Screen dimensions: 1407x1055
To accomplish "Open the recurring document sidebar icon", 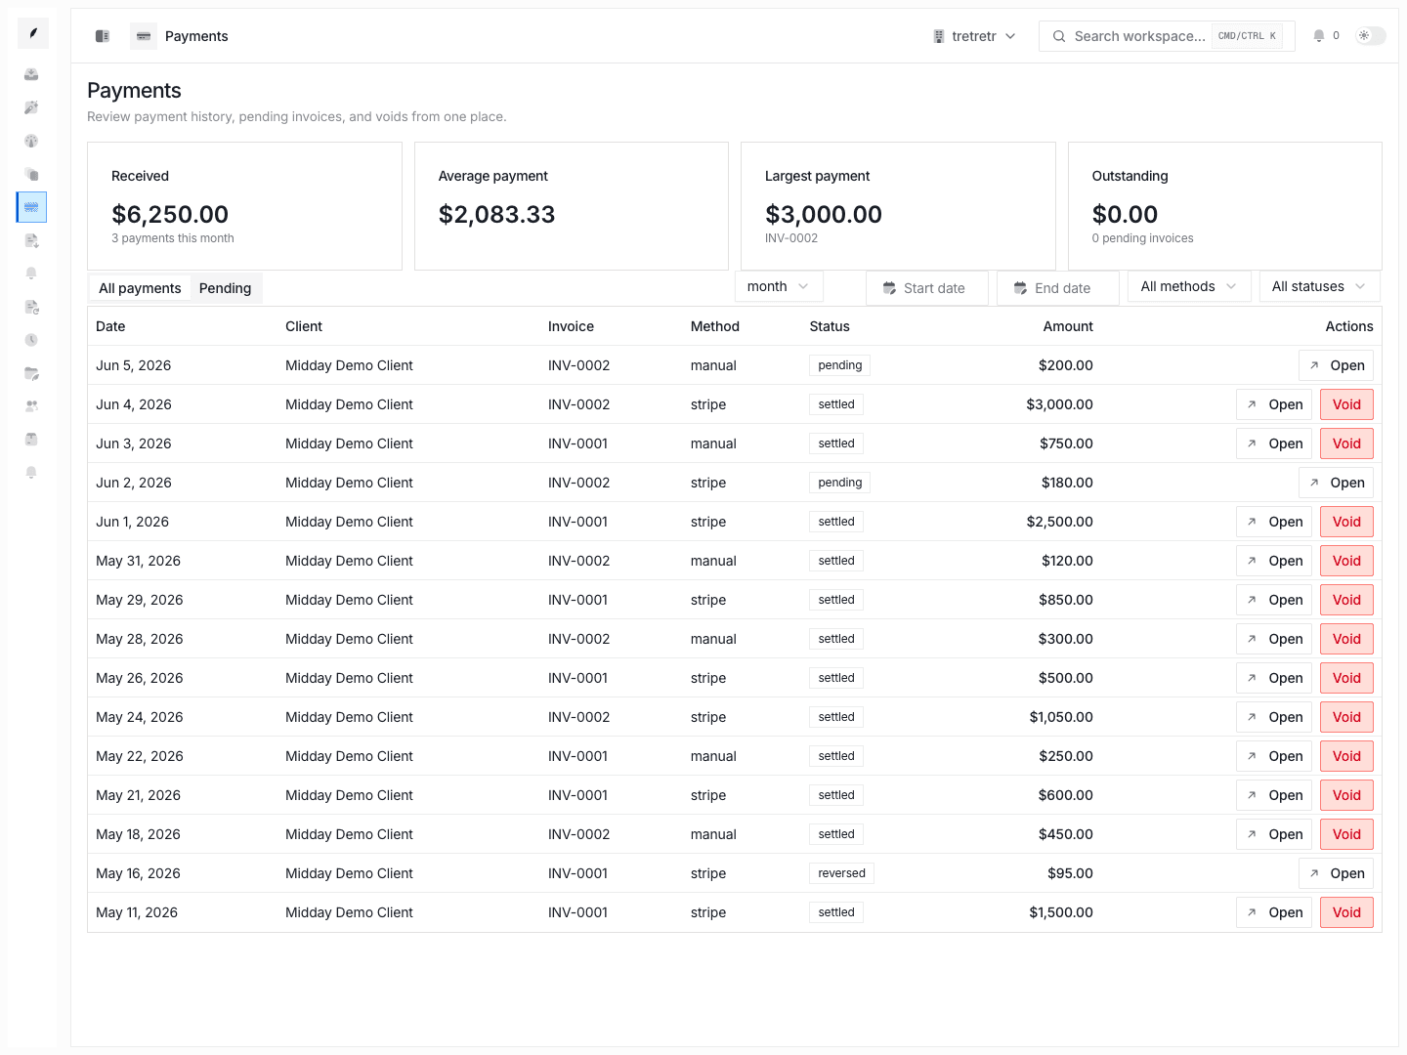I will point(31,307).
